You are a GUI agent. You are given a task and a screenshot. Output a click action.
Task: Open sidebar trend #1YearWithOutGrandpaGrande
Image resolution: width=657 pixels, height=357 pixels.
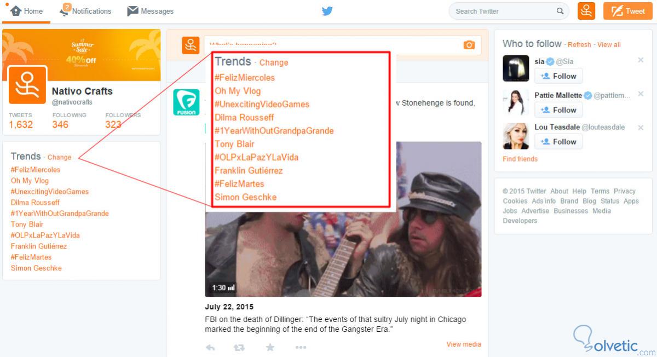60,214
